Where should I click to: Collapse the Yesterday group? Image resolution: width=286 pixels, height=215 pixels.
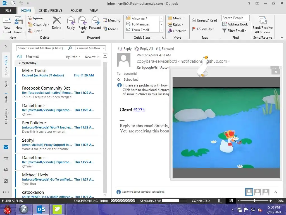pyautogui.click(x=20, y=63)
